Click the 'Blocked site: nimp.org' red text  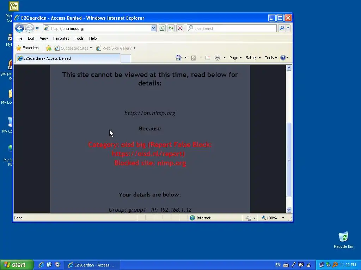pyautogui.click(x=150, y=163)
